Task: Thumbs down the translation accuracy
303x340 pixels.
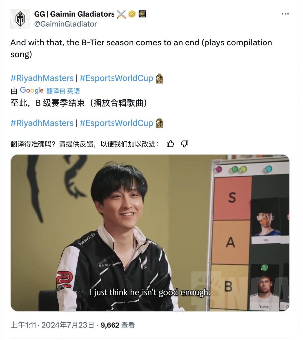Action: tap(185, 144)
